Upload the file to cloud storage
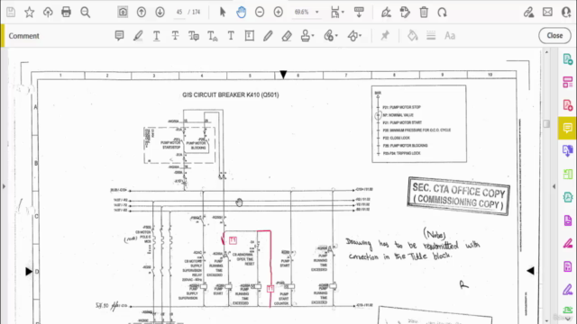The width and height of the screenshot is (577, 324). pos(48,12)
